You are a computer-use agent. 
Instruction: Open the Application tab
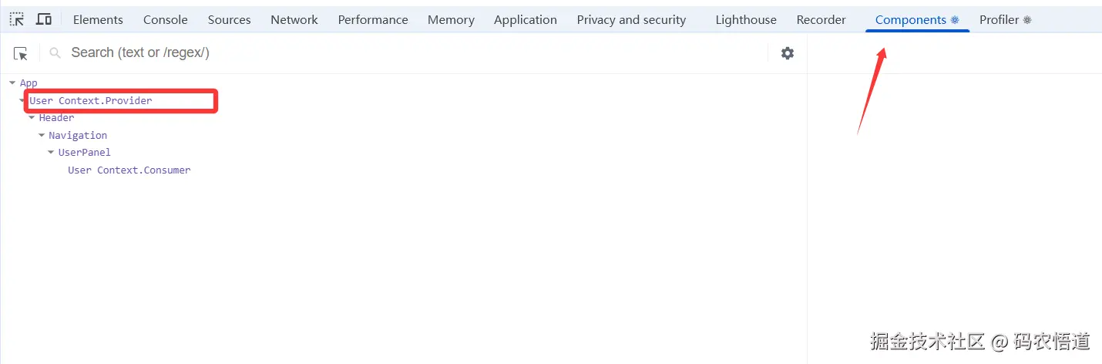click(525, 20)
